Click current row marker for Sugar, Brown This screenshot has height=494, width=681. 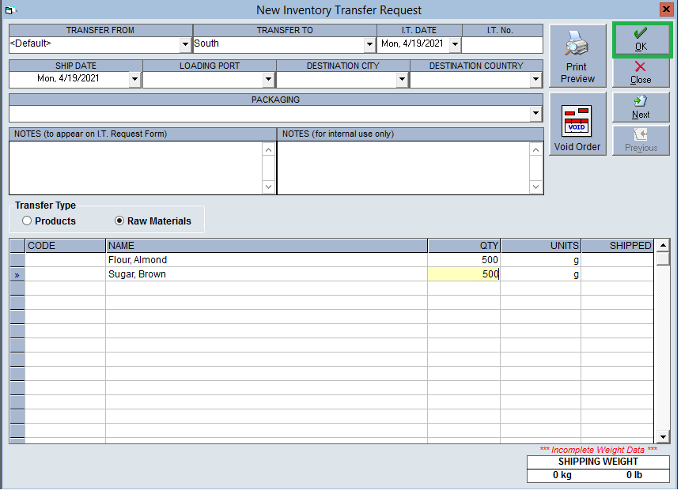[x=17, y=275]
